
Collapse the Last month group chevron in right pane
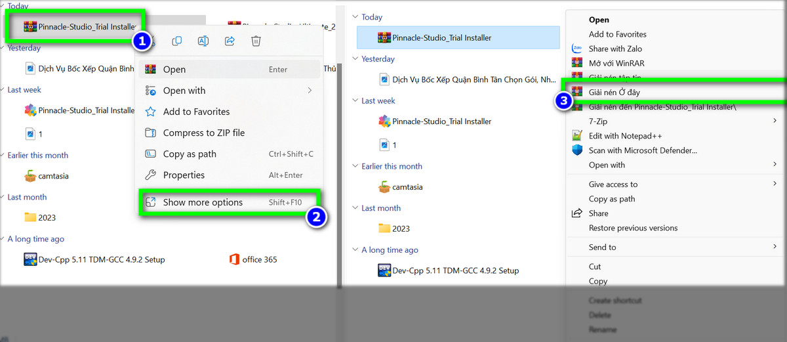pos(355,208)
